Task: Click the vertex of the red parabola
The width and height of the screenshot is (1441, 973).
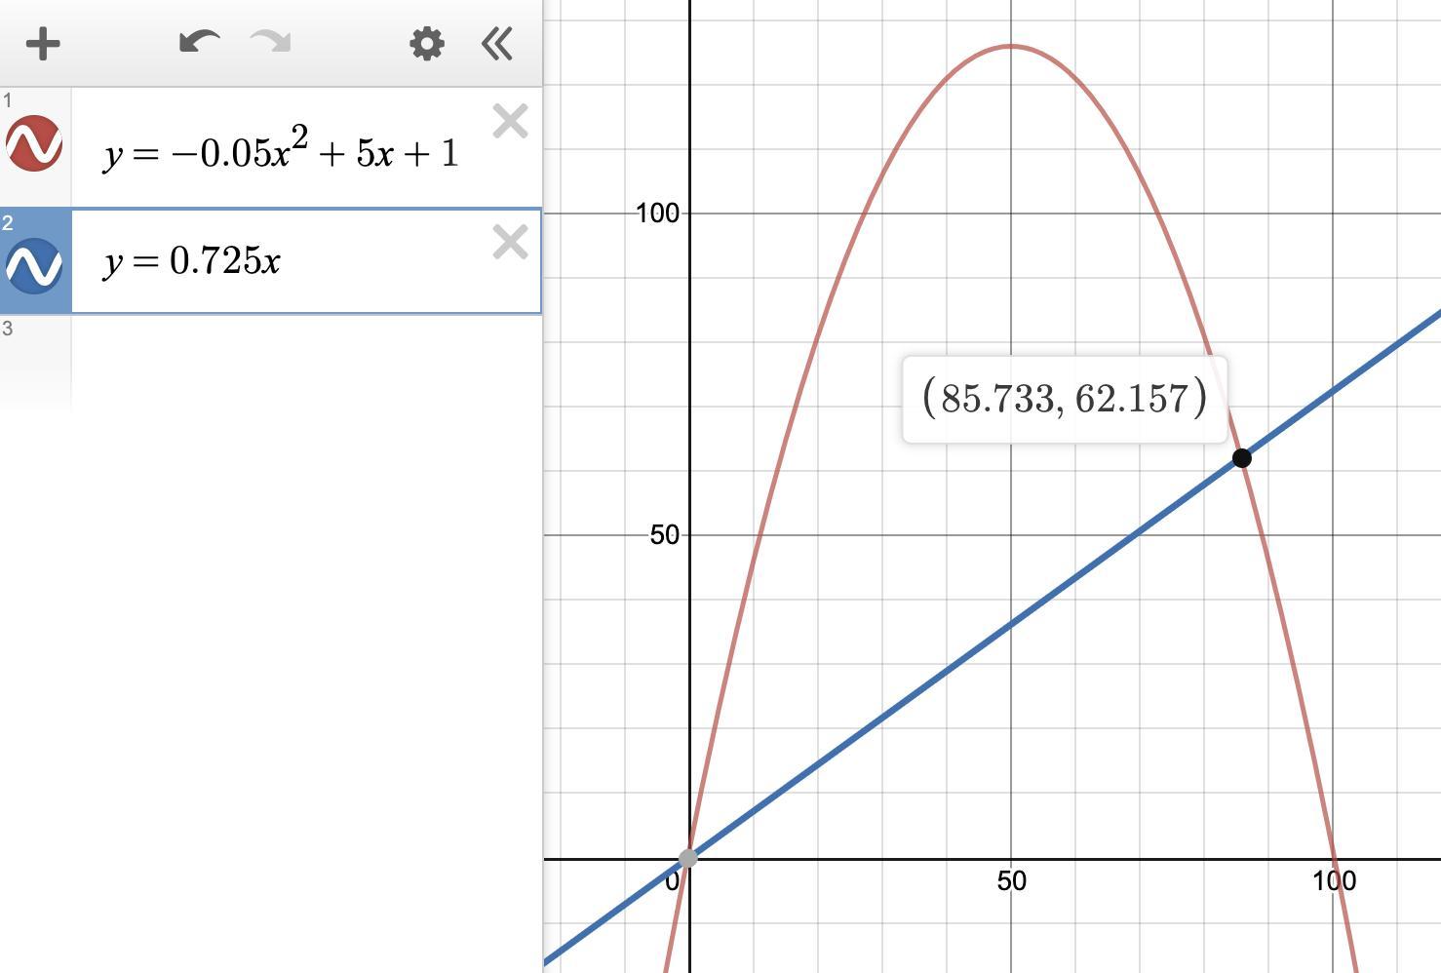Action: (1011, 46)
